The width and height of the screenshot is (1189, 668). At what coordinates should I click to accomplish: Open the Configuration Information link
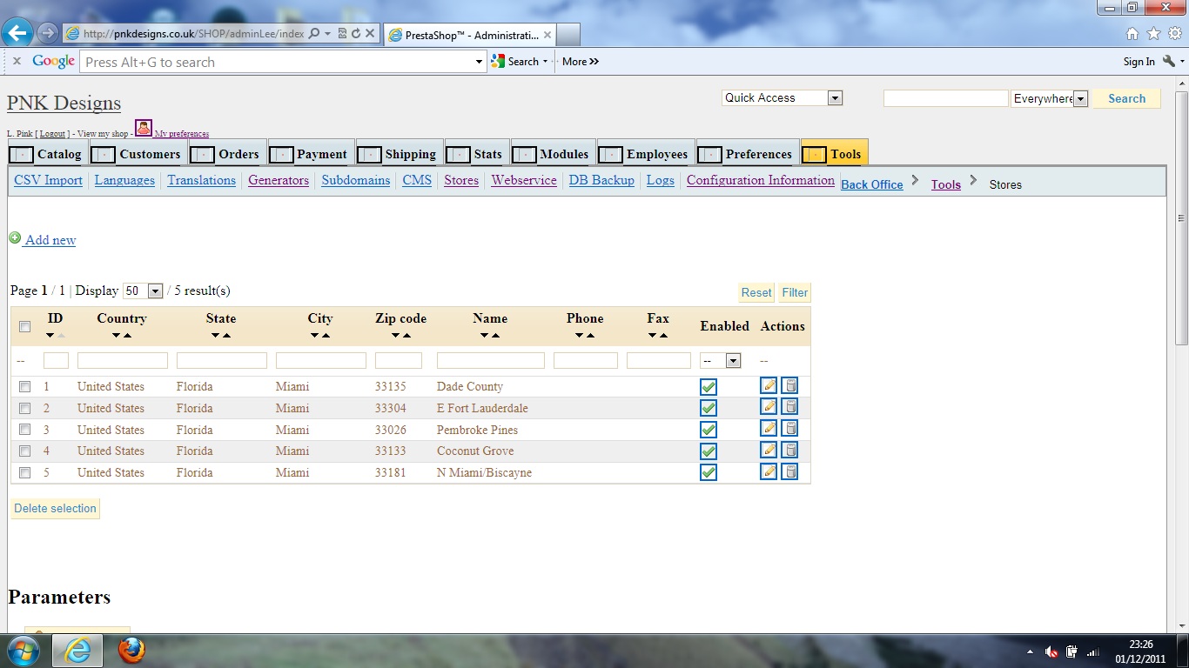(x=761, y=180)
